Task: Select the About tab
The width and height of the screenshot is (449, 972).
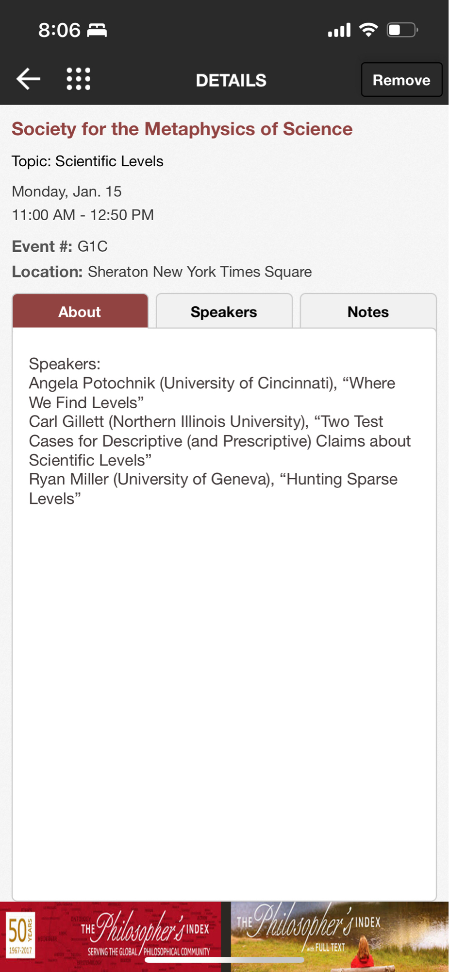Action: point(80,312)
